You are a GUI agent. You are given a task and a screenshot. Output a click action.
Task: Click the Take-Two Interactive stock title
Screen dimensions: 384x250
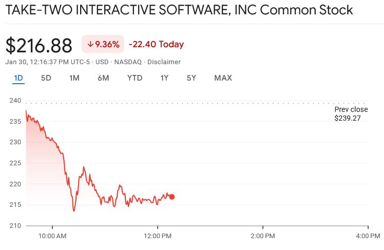click(179, 10)
